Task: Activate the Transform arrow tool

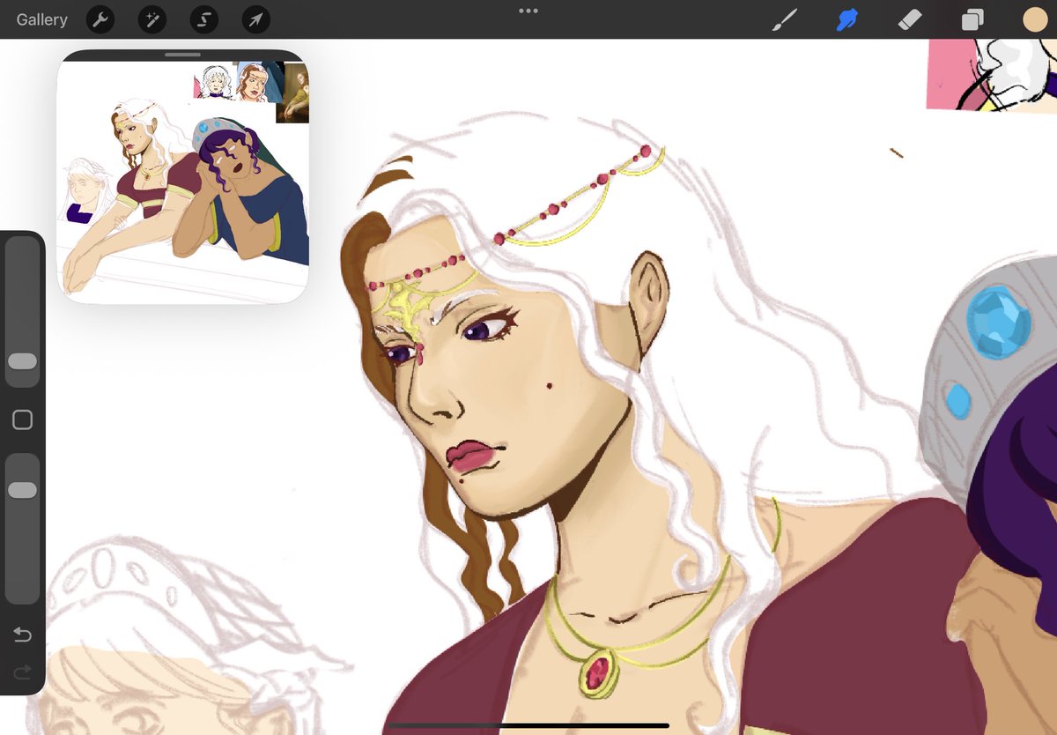Action: coord(255,19)
